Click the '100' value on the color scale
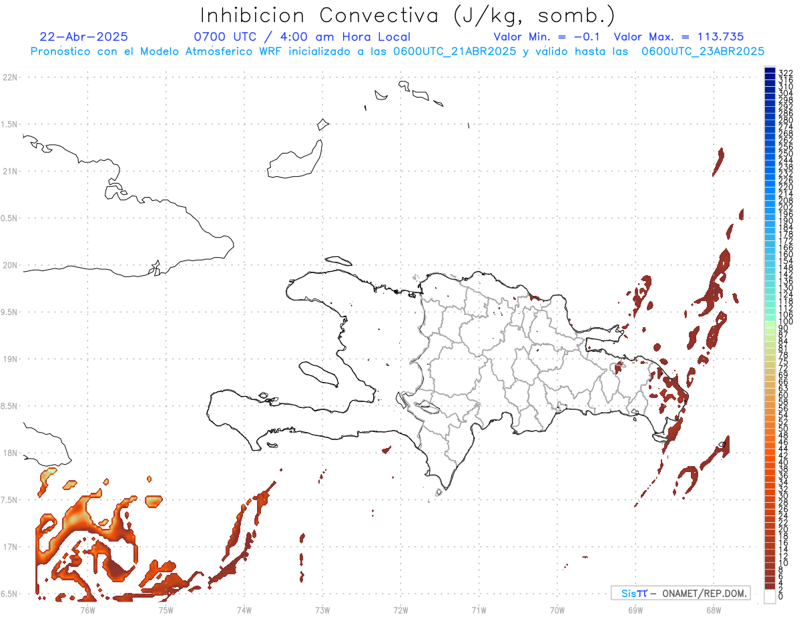The height and width of the screenshot is (619, 801). pos(786,323)
